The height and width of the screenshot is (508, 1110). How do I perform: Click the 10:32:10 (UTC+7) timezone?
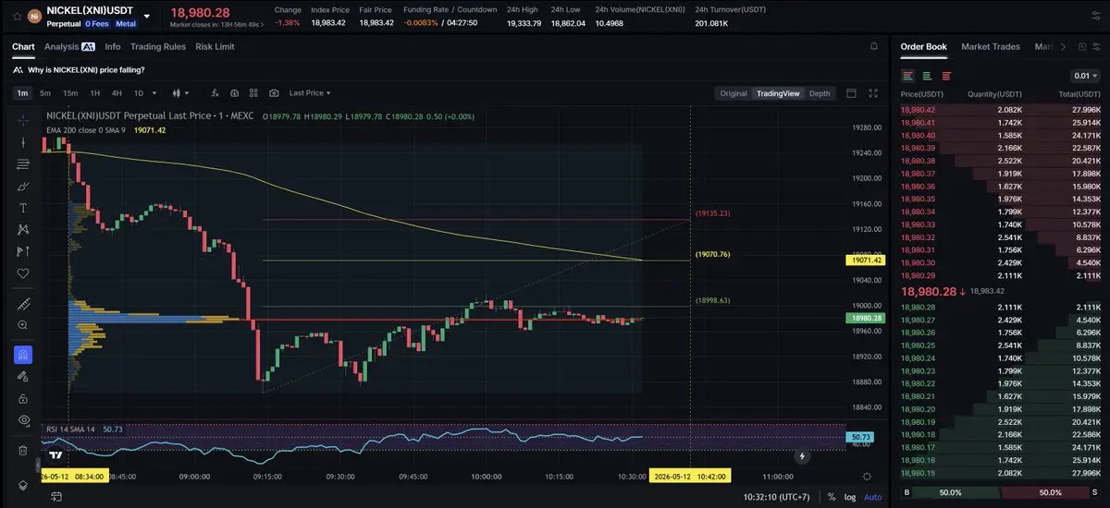tap(778, 497)
